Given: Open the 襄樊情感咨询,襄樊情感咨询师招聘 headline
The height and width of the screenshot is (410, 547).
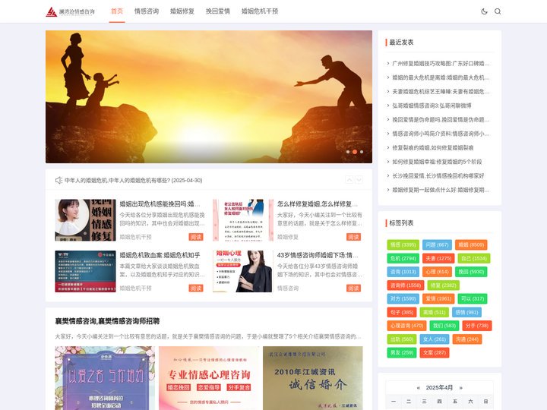Looking at the screenshot, I should [x=107, y=321].
